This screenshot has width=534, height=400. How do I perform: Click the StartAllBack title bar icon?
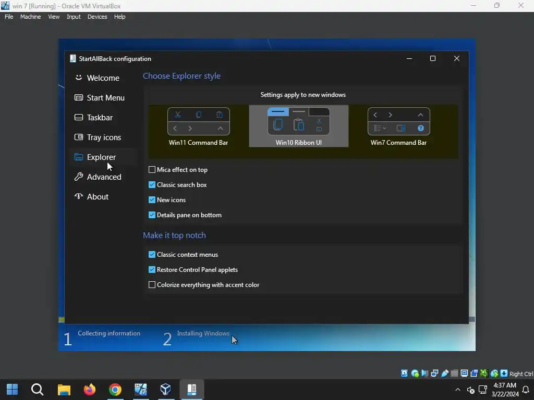point(72,58)
